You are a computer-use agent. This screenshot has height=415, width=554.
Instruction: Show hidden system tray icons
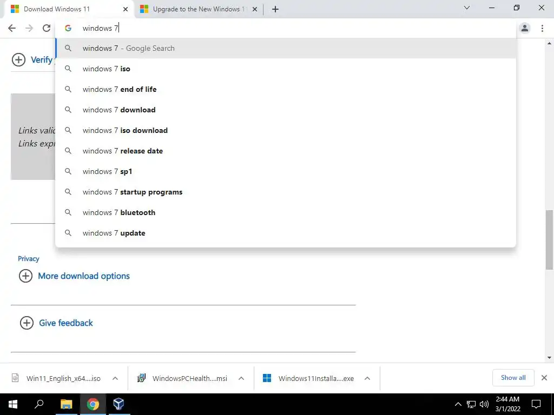pos(458,404)
